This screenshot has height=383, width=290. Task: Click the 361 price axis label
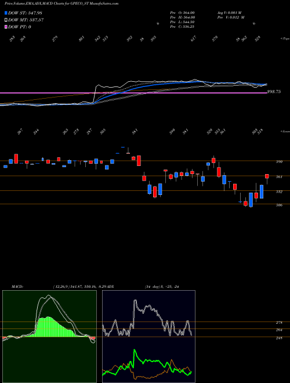click(279, 176)
